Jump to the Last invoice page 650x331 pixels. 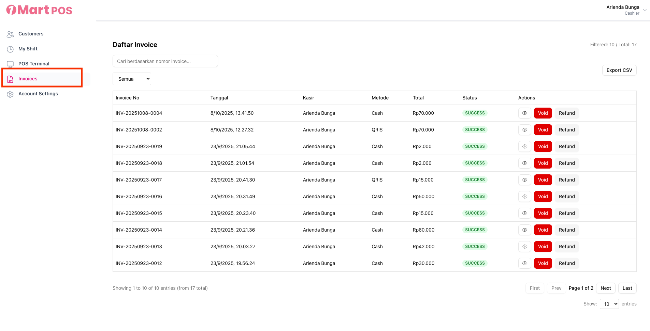(627, 288)
